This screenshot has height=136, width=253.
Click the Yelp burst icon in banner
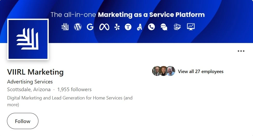[x=117, y=27]
